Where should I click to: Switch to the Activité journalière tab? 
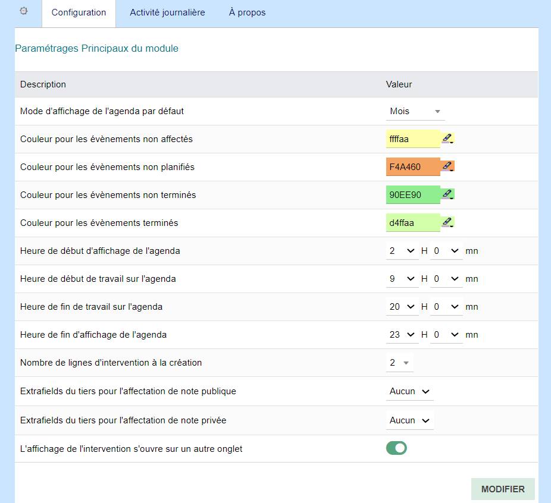(167, 12)
